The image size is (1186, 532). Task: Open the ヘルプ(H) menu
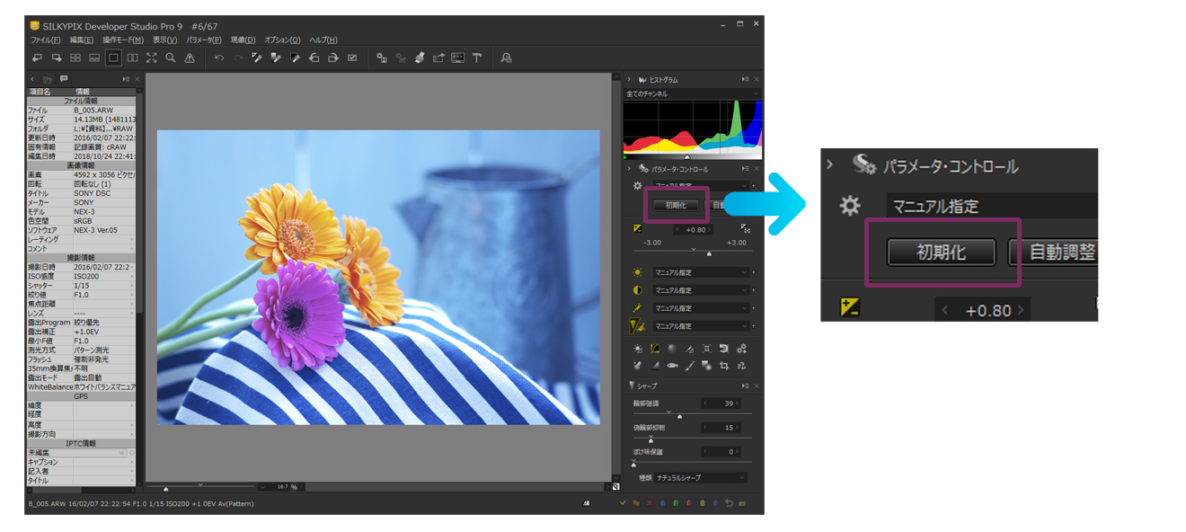click(x=323, y=40)
